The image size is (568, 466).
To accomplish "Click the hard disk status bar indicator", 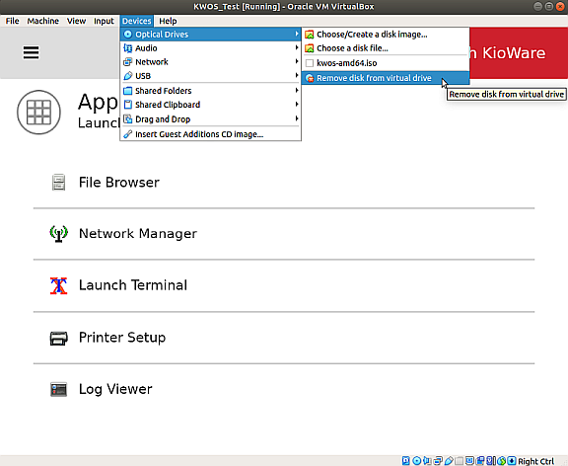I will 405,460.
